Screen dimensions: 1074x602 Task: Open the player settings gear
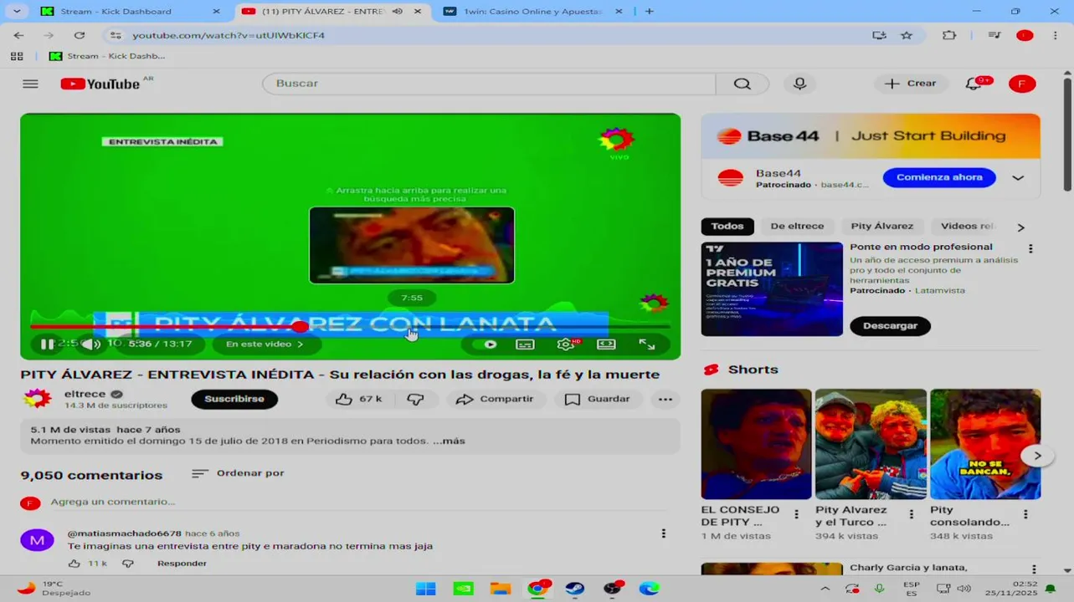566,344
